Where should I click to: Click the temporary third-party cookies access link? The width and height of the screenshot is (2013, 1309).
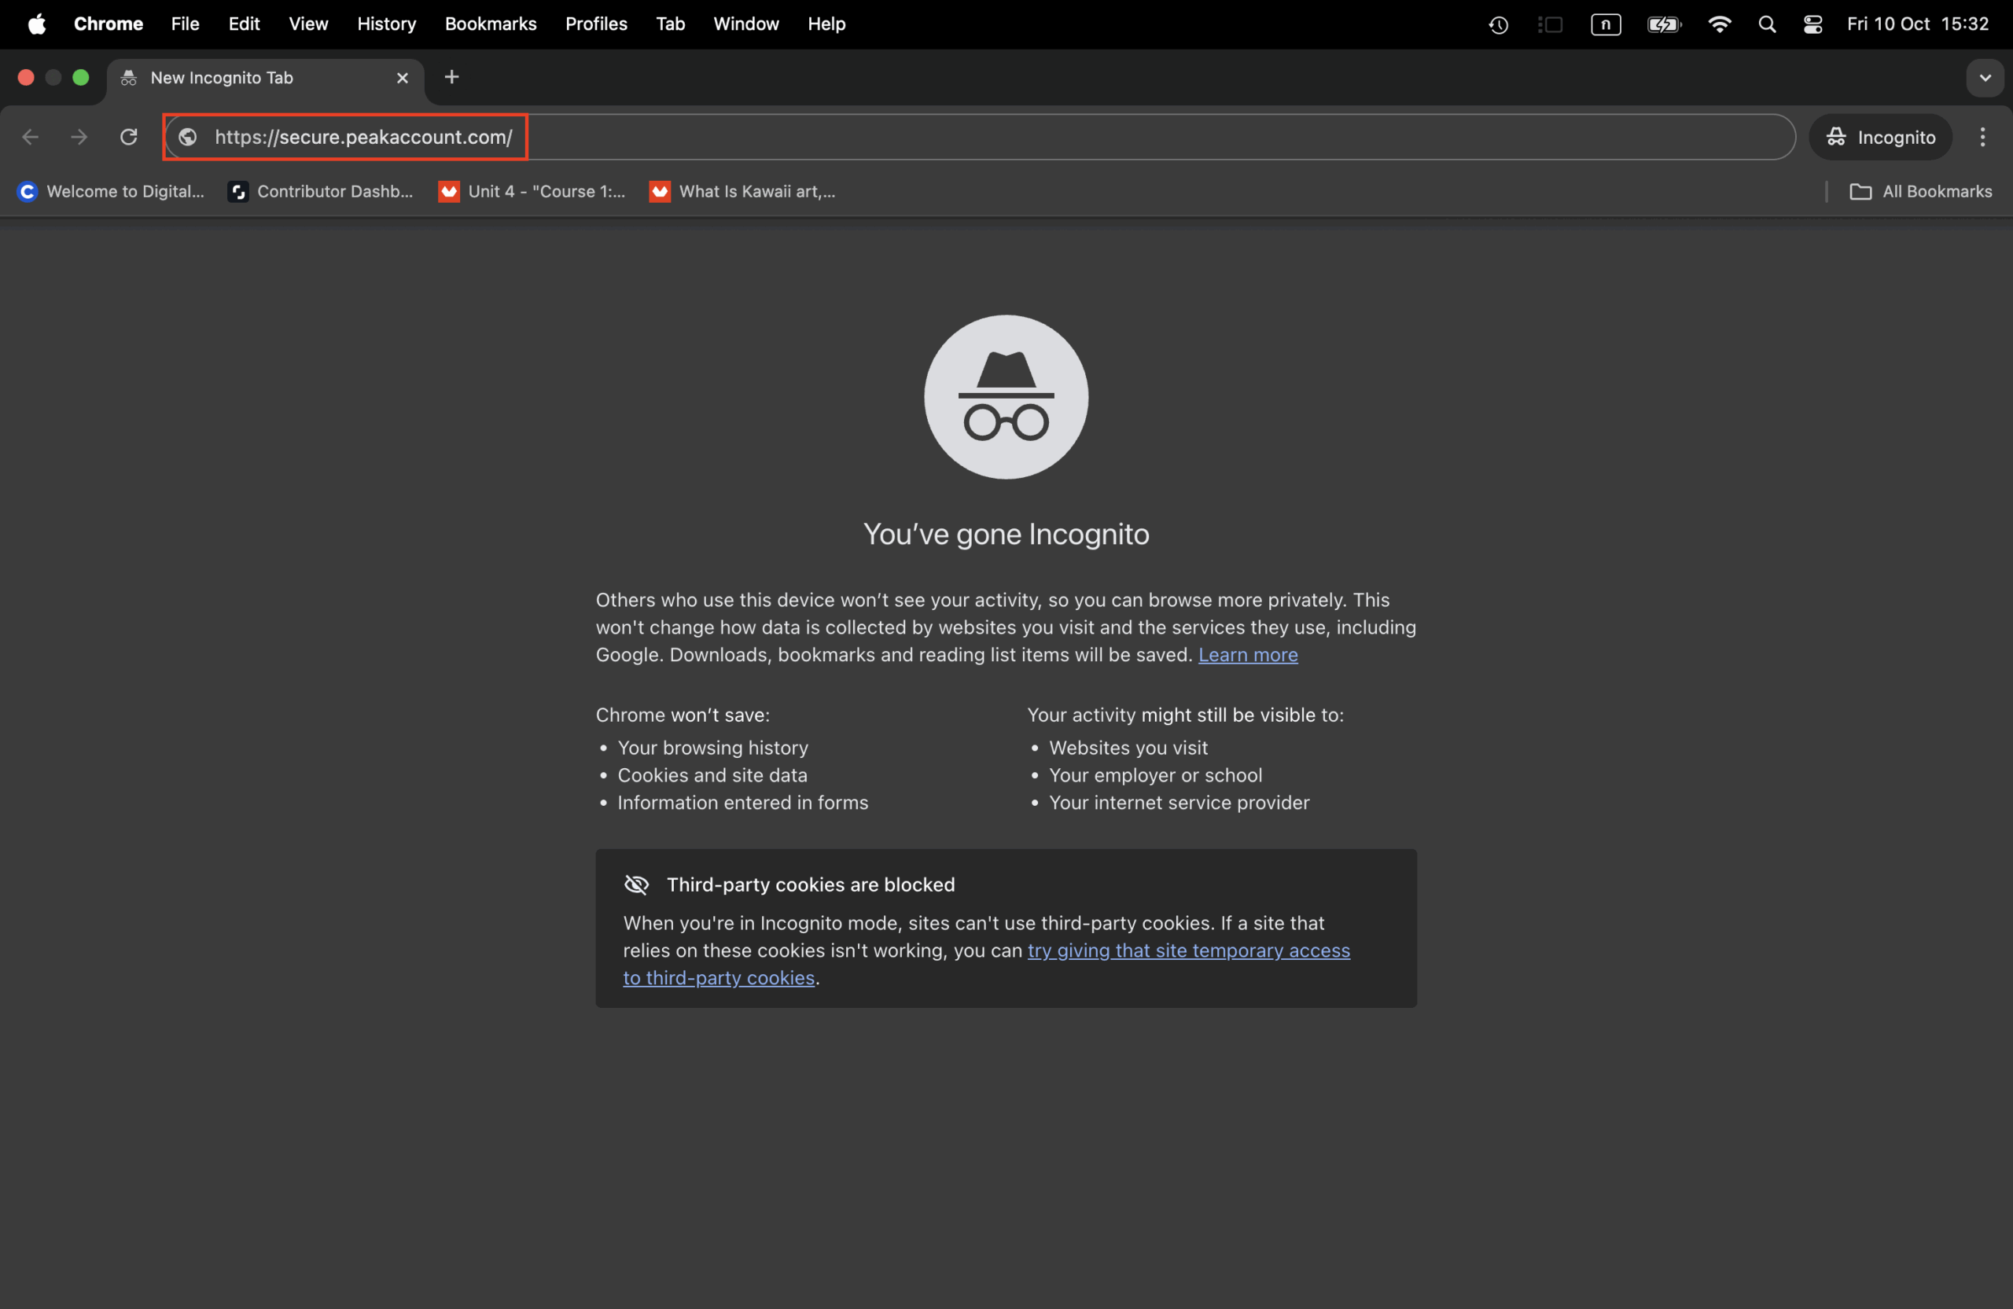point(1187,950)
